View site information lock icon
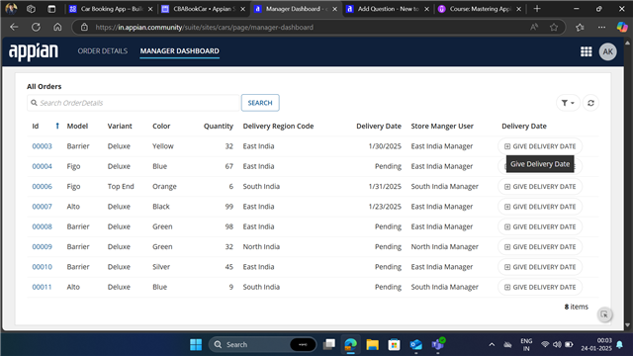This screenshot has height=356, width=633. [84, 27]
